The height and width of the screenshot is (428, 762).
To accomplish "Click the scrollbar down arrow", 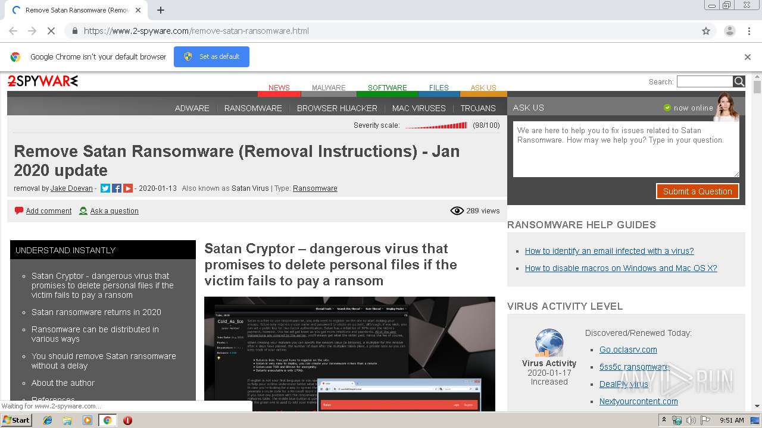I will [x=757, y=406].
